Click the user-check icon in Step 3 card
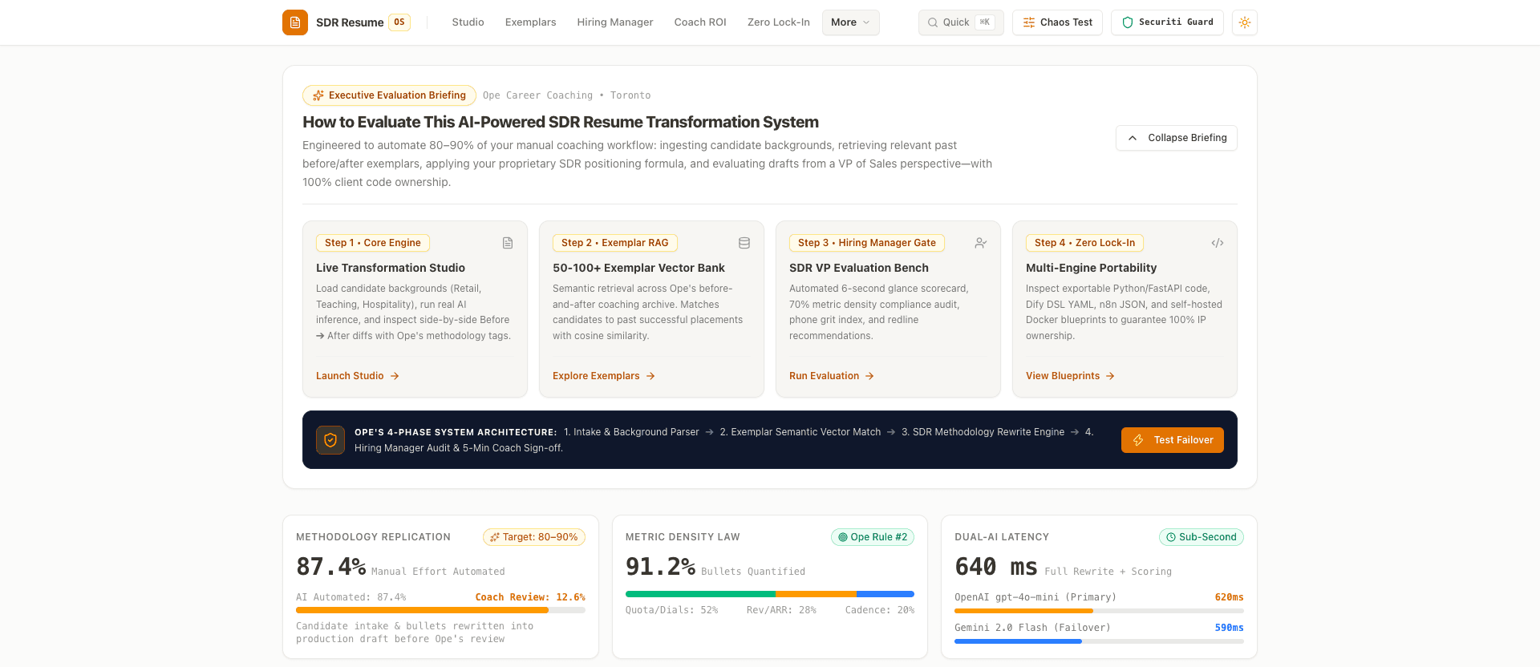Image resolution: width=1540 pixels, height=667 pixels. pos(981,243)
